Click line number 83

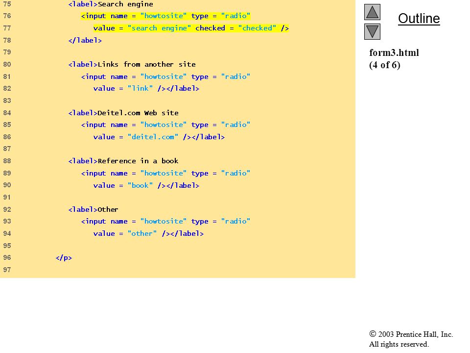(x=7, y=101)
